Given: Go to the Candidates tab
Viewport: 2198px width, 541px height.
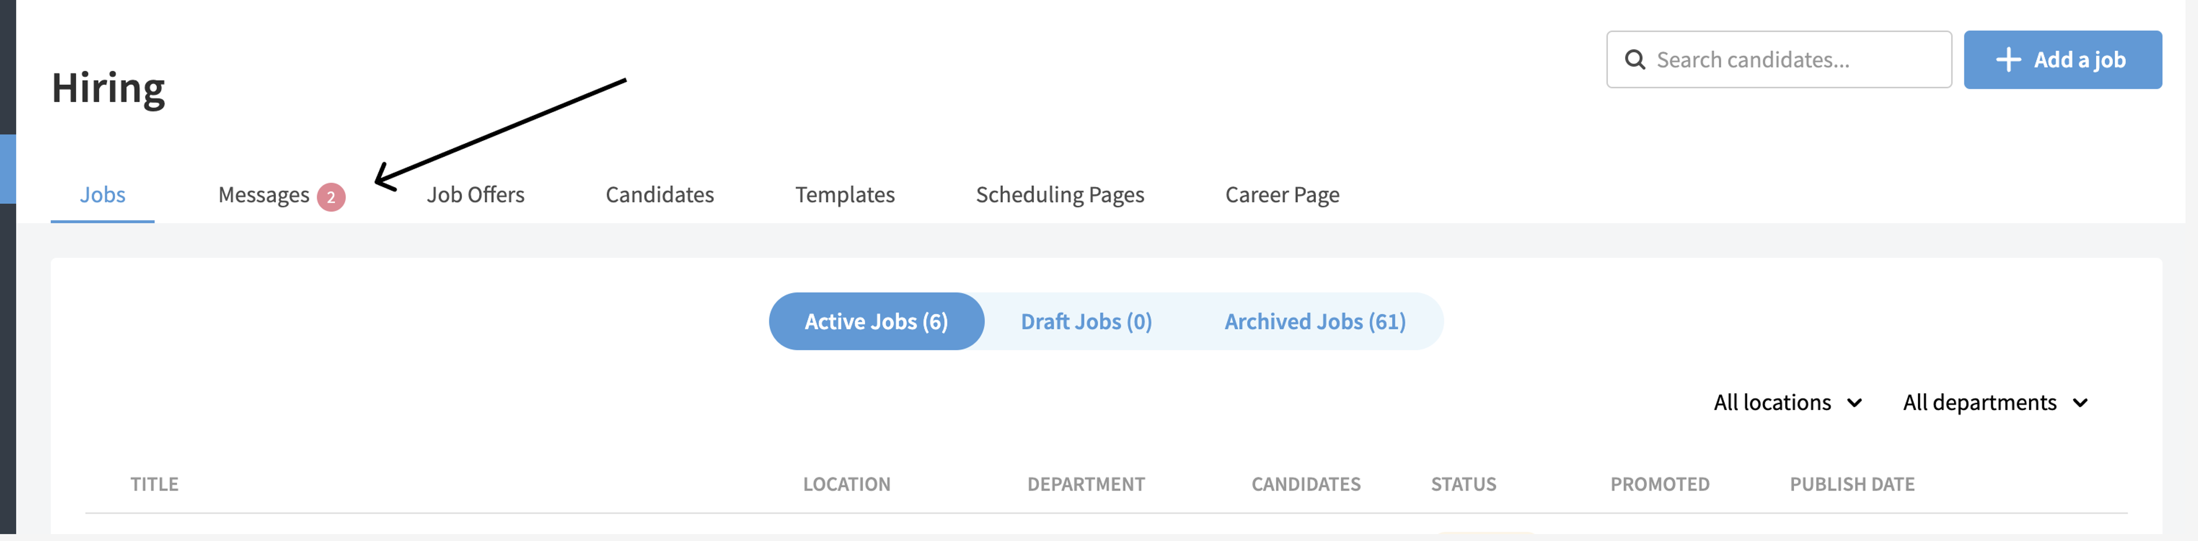Looking at the screenshot, I should pos(659,195).
